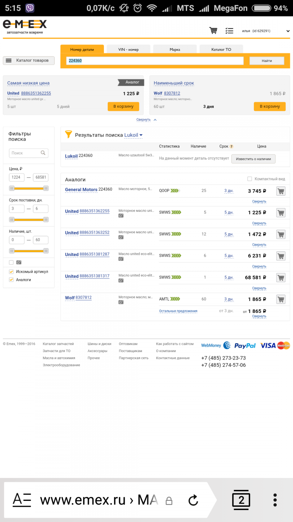Switch to VIN - номер tab
This screenshot has width=293, height=522.
coord(128,49)
